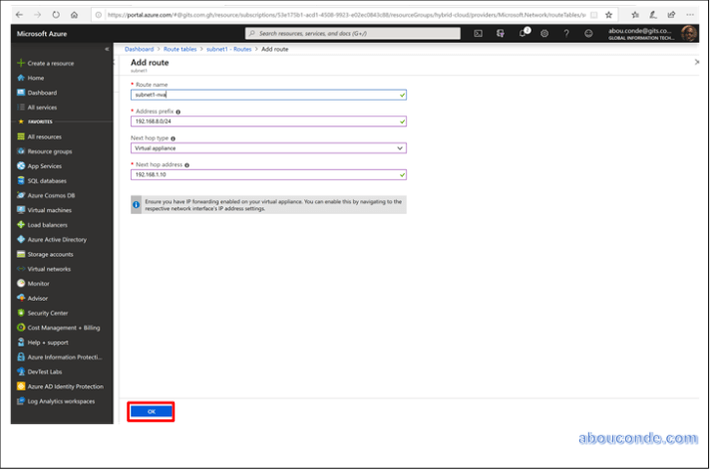Open Cloud Shell icon in top bar

tap(479, 33)
